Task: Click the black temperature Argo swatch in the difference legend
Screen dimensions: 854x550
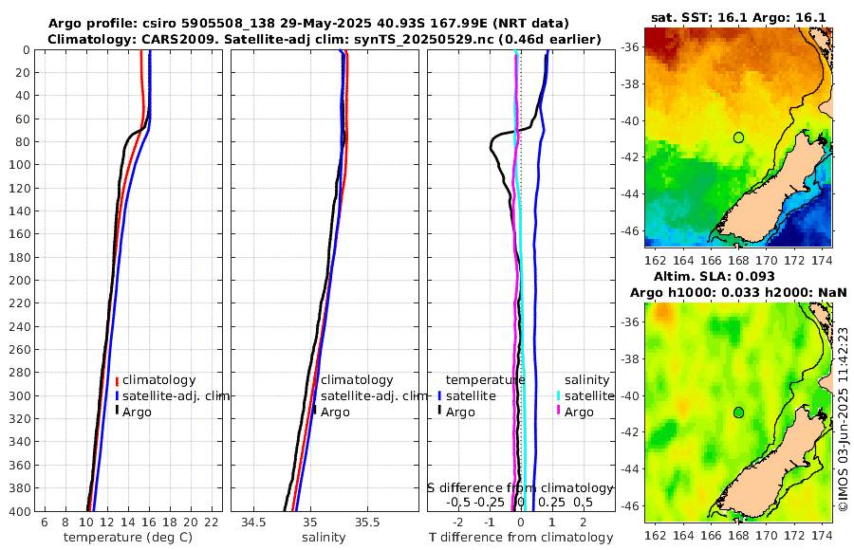Action: pyautogui.click(x=439, y=412)
